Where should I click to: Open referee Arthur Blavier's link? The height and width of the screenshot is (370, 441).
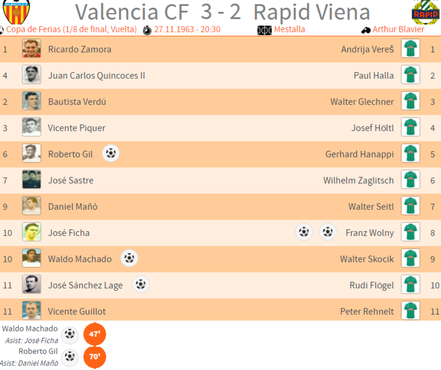(398, 29)
